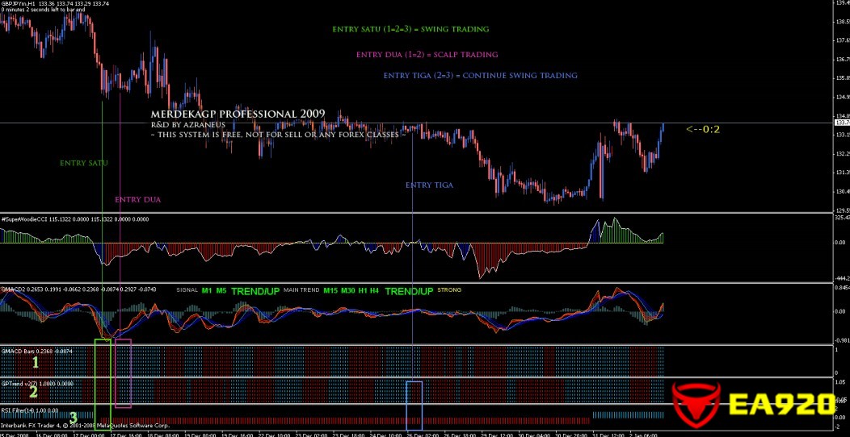This screenshot has height=437, width=850.
Task: Click the pink rectangle box on indicator panels
Action: click(123, 372)
